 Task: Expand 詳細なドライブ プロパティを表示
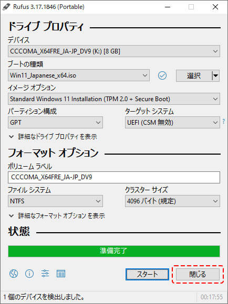coord(53,137)
